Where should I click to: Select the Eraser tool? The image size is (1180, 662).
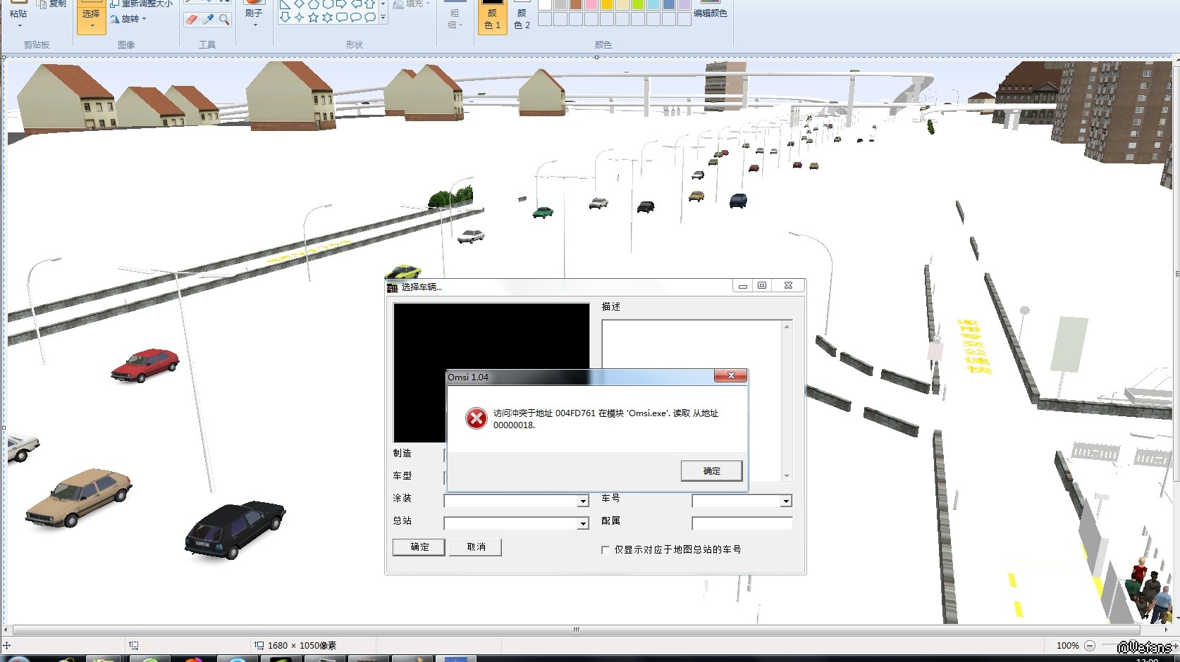coord(192,20)
